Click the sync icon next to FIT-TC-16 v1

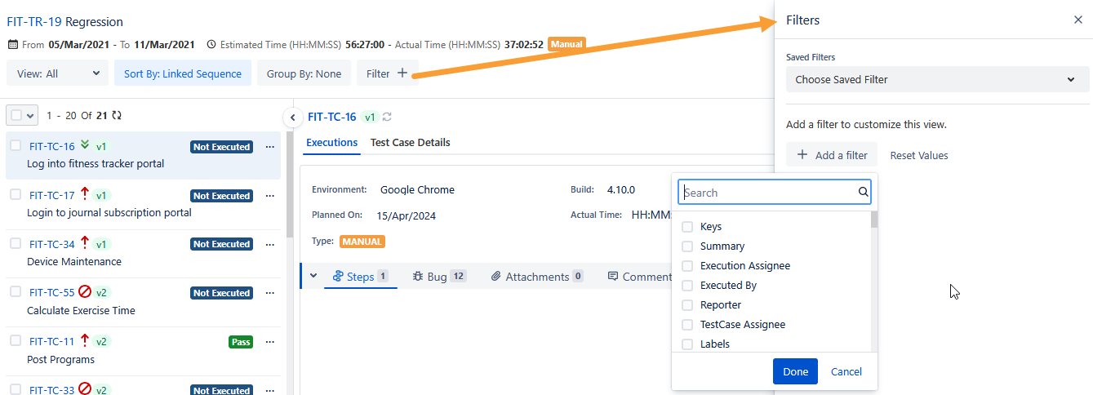pos(387,118)
